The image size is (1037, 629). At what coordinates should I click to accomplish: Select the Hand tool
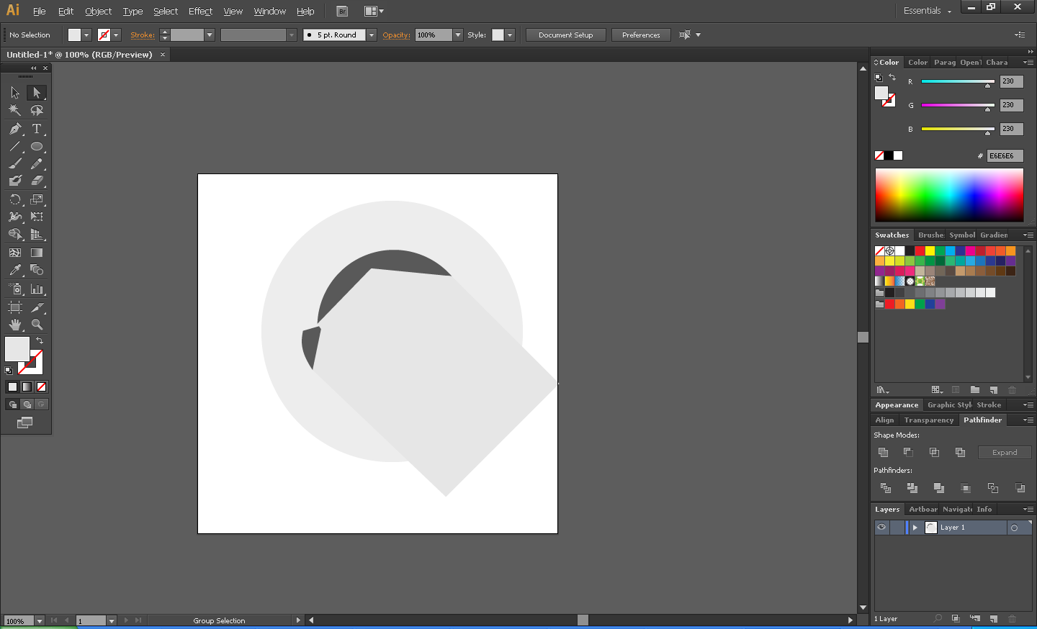click(x=15, y=325)
